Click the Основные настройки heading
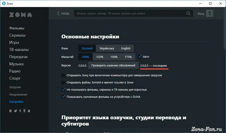This screenshot has width=226, height=133. pos(90,37)
